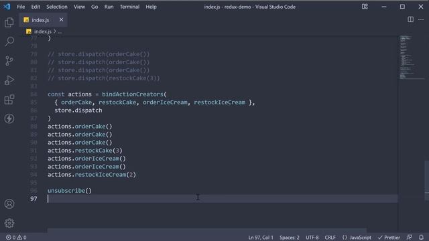Click orderIceCream in the destructured object

coord(165,102)
